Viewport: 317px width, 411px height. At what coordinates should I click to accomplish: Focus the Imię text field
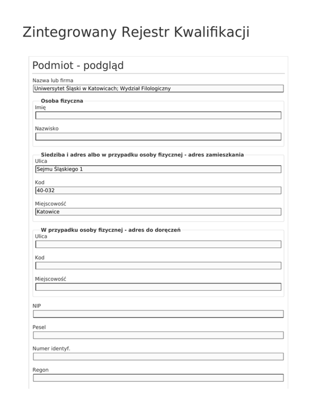(158, 115)
